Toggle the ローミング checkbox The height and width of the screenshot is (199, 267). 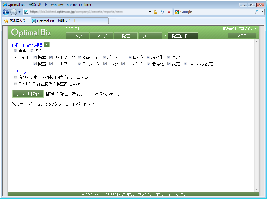[123, 64]
